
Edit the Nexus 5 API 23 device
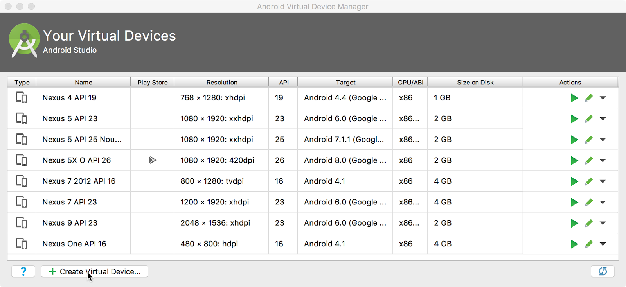click(589, 119)
